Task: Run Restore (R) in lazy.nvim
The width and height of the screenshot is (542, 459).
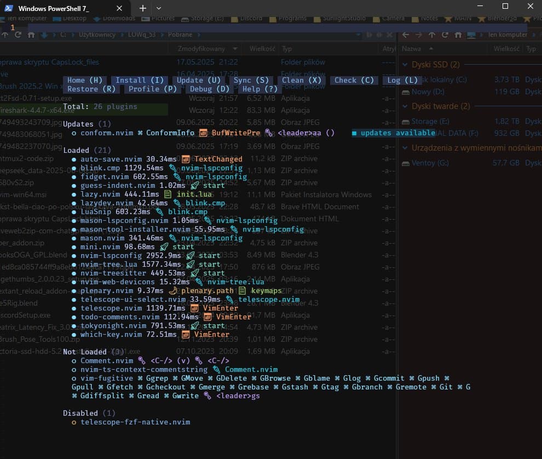Action: coord(91,89)
